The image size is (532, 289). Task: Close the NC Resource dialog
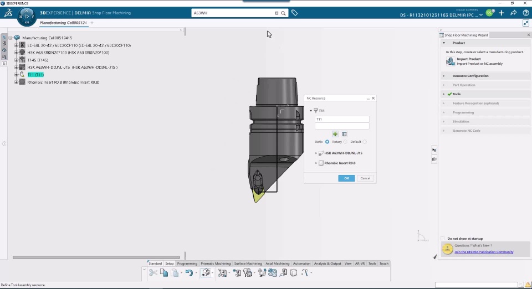[373, 98]
